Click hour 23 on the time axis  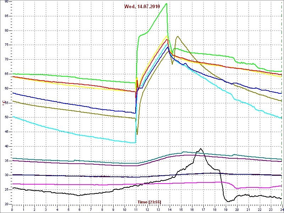tap(270, 209)
